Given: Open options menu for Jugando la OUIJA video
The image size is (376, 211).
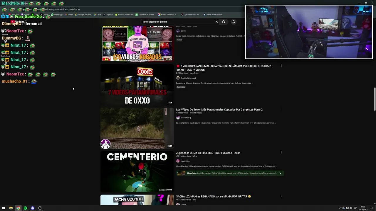Looking at the screenshot, I should pyautogui.click(x=281, y=152).
